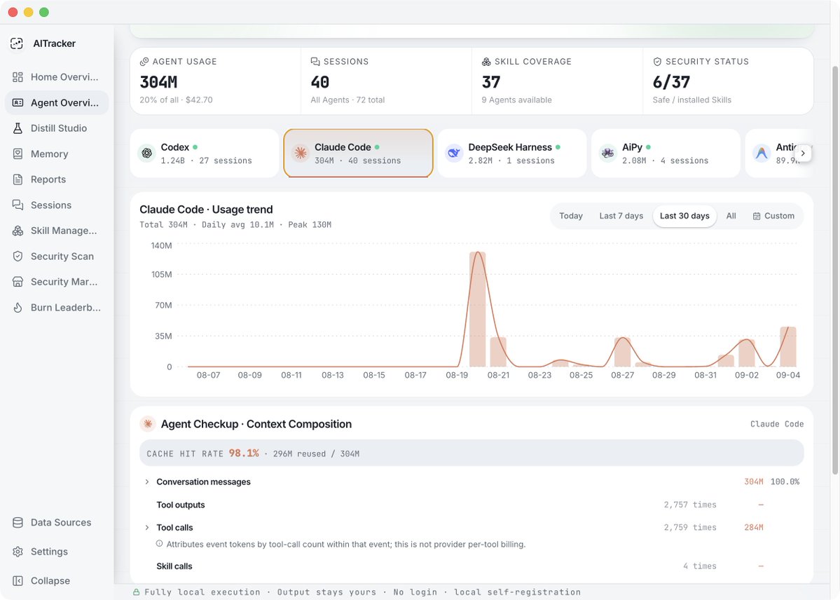Show more agents with right arrow
840x600 pixels.
(x=802, y=154)
